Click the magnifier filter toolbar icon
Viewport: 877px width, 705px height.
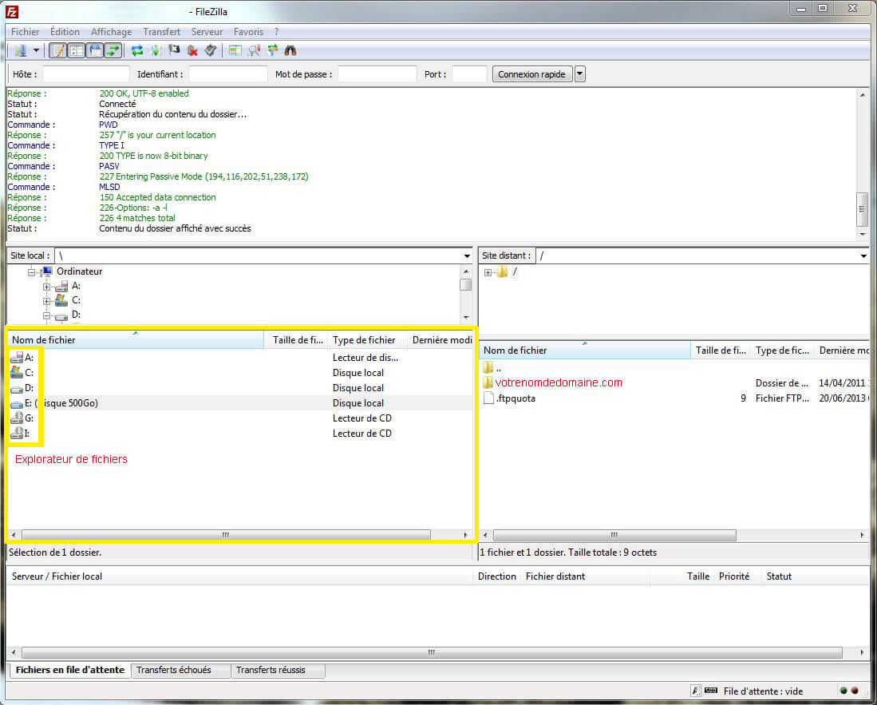click(255, 51)
